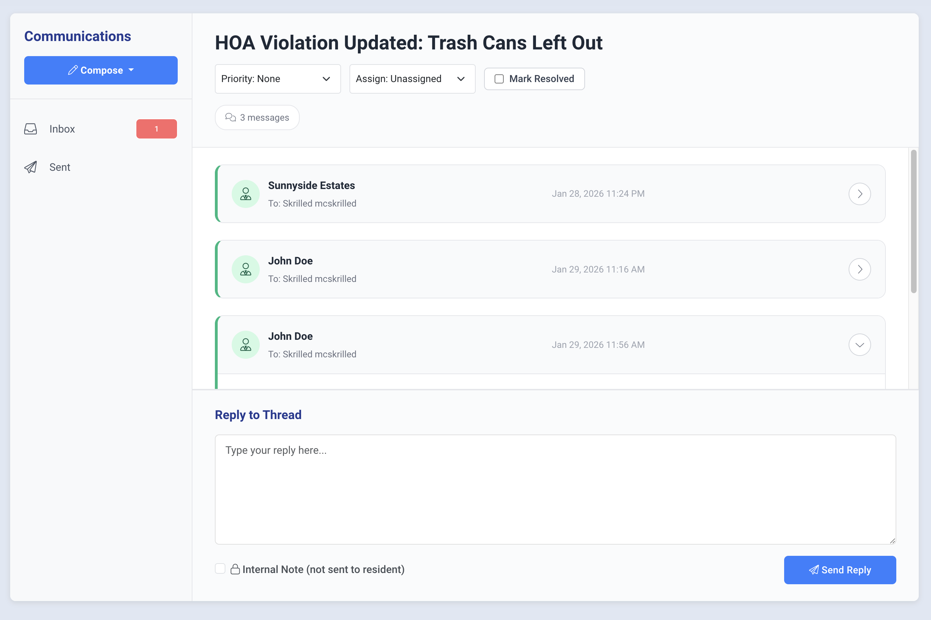Viewport: 931px width, 620px height.
Task: Click the lock icon beside Internal Note
Action: (235, 570)
